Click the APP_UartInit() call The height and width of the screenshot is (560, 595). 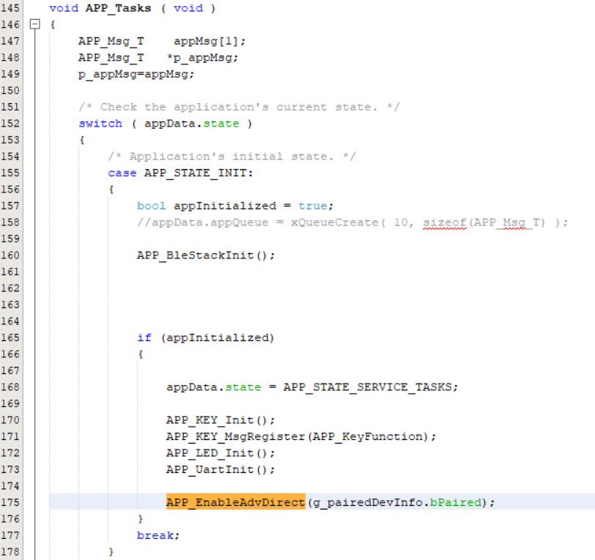pos(221,469)
